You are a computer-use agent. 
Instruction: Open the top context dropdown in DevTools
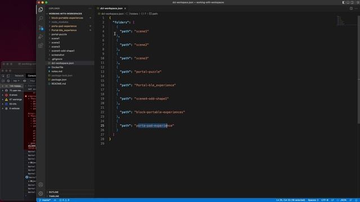[16, 81]
